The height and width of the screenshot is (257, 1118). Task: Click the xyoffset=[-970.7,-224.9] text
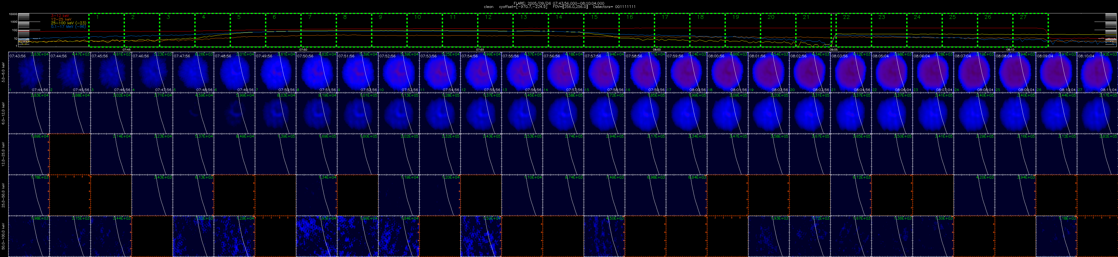click(x=523, y=7)
